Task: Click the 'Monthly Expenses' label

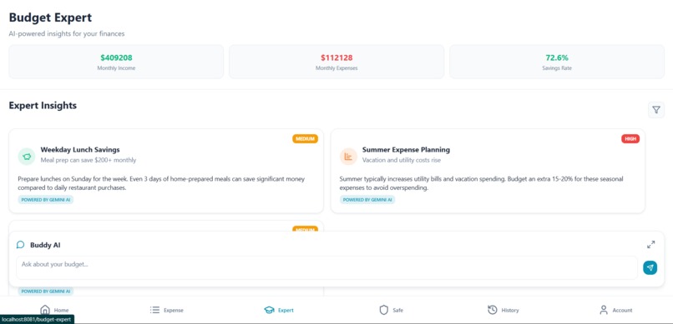Action: (336, 68)
